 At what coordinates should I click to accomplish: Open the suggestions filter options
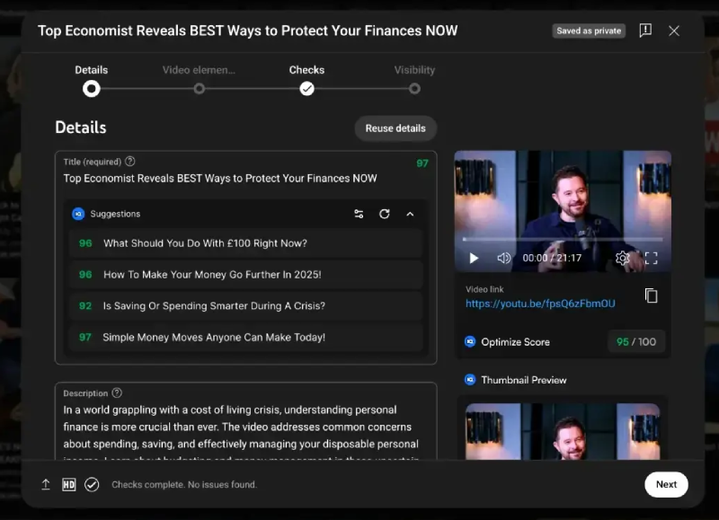[359, 214]
